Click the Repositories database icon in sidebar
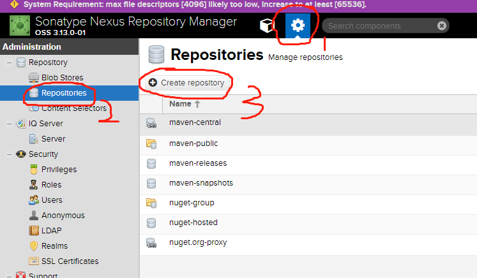 click(34, 93)
